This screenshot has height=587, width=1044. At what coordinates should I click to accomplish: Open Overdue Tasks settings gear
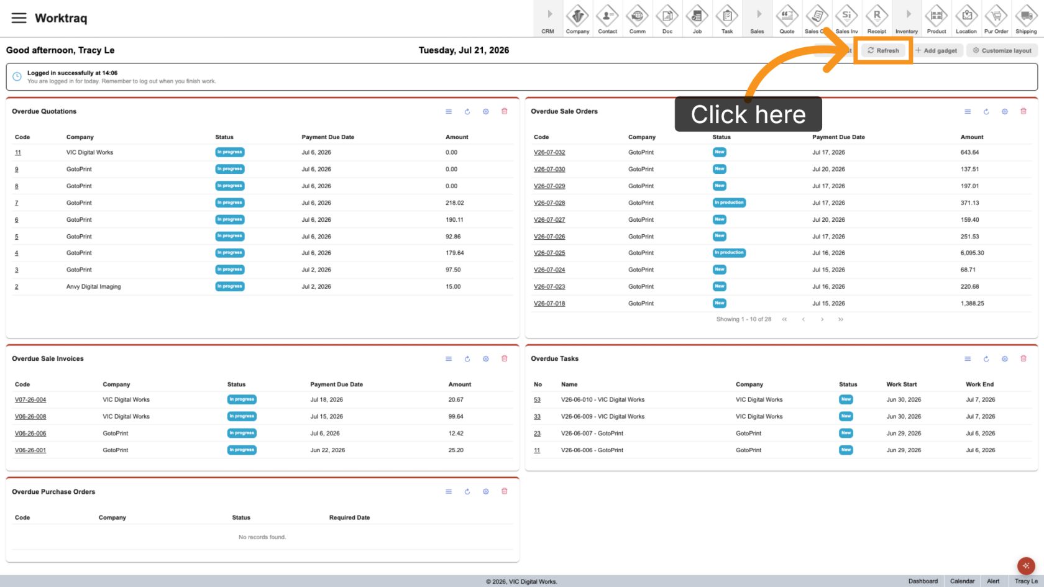pos(1005,359)
